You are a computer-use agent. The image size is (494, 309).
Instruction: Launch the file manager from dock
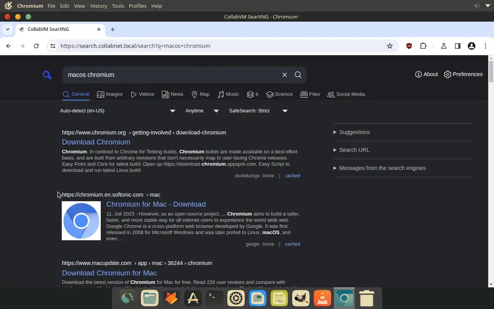point(150,298)
